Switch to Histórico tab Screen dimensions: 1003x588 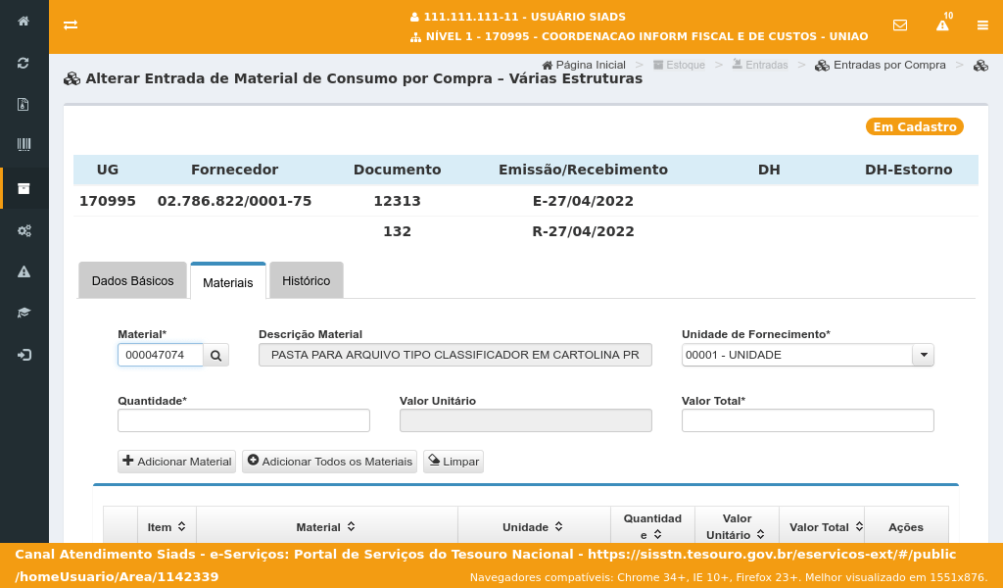(307, 281)
